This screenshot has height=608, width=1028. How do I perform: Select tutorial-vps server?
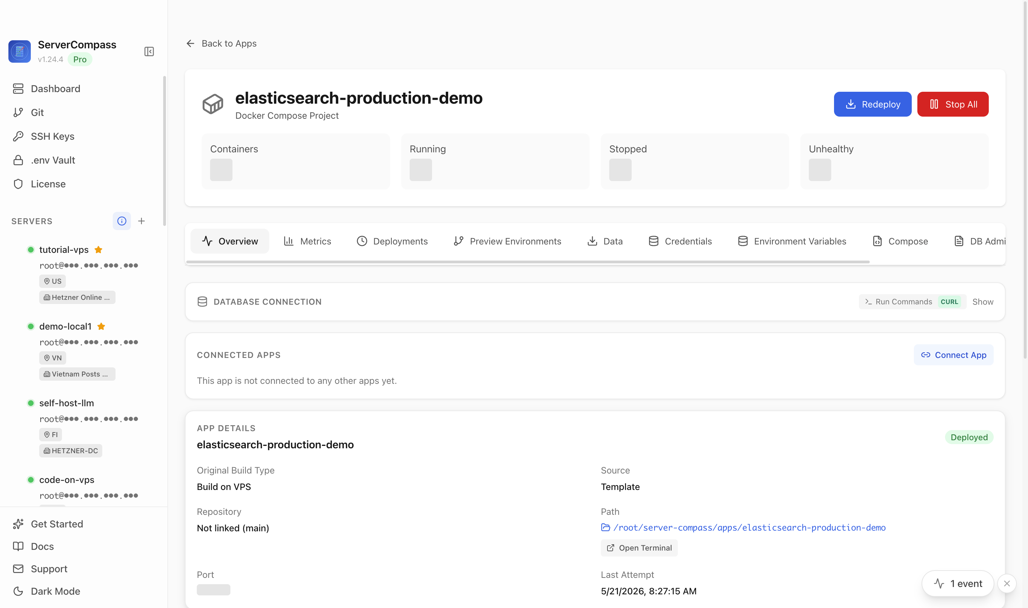point(64,249)
